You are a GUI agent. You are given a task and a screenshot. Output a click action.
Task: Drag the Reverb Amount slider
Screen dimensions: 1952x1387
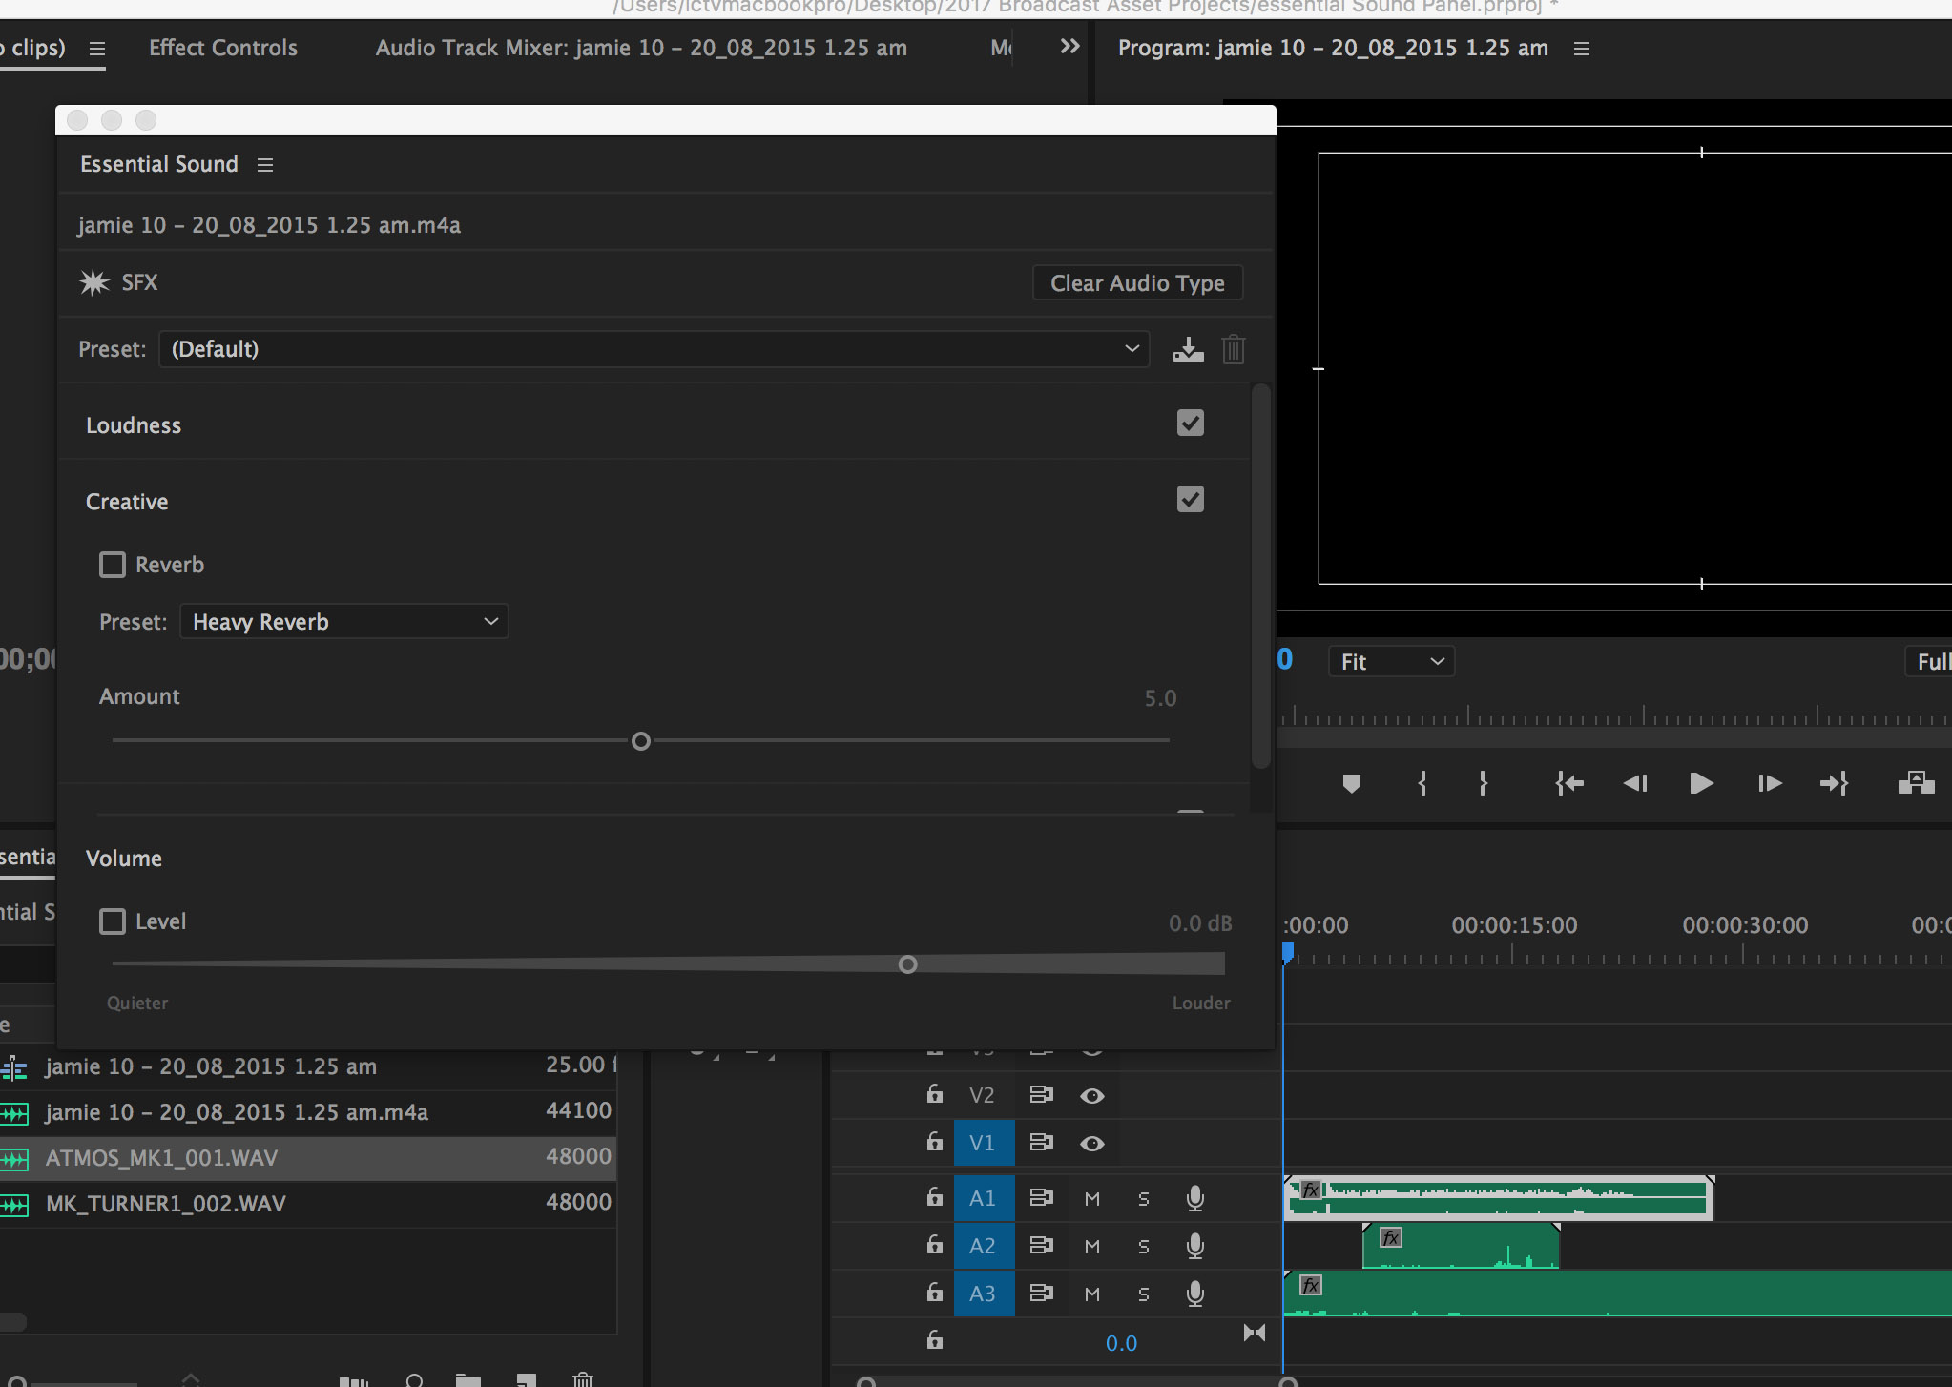(x=639, y=740)
